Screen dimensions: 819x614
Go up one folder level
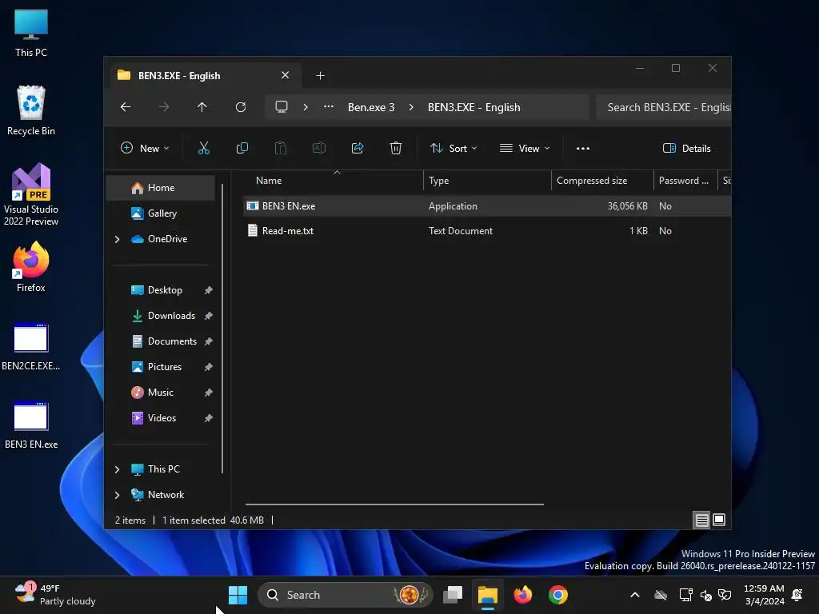pyautogui.click(x=202, y=107)
